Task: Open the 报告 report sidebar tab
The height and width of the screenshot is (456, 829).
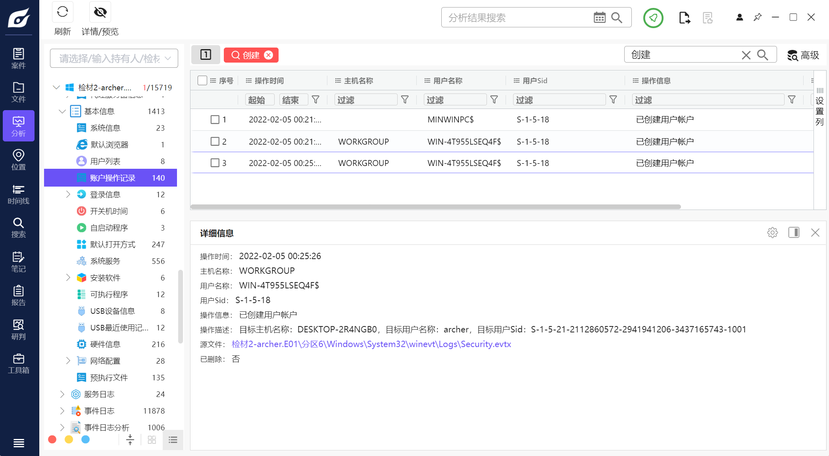Action: (x=18, y=296)
